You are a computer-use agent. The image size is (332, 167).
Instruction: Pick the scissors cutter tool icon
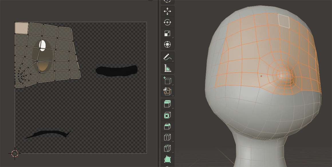pyautogui.click(x=167, y=91)
